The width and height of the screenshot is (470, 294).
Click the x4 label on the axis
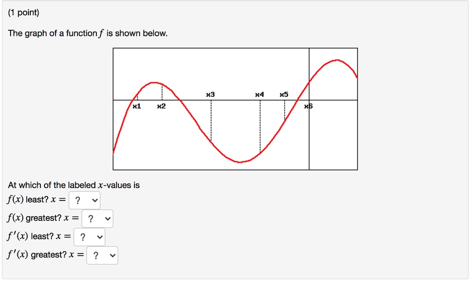click(x=260, y=94)
